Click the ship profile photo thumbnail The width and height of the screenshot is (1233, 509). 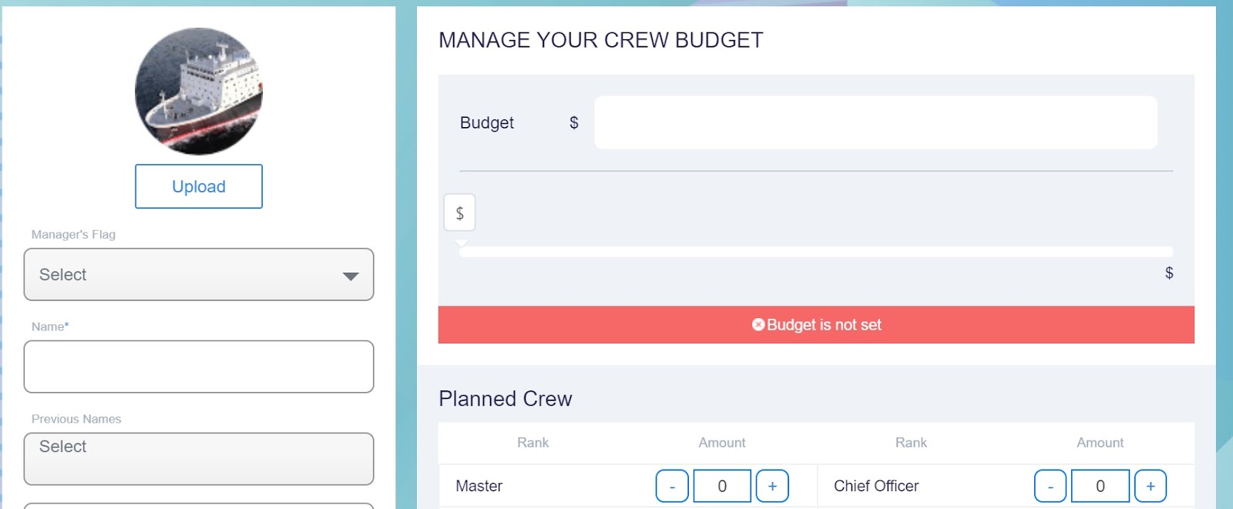coord(199,91)
